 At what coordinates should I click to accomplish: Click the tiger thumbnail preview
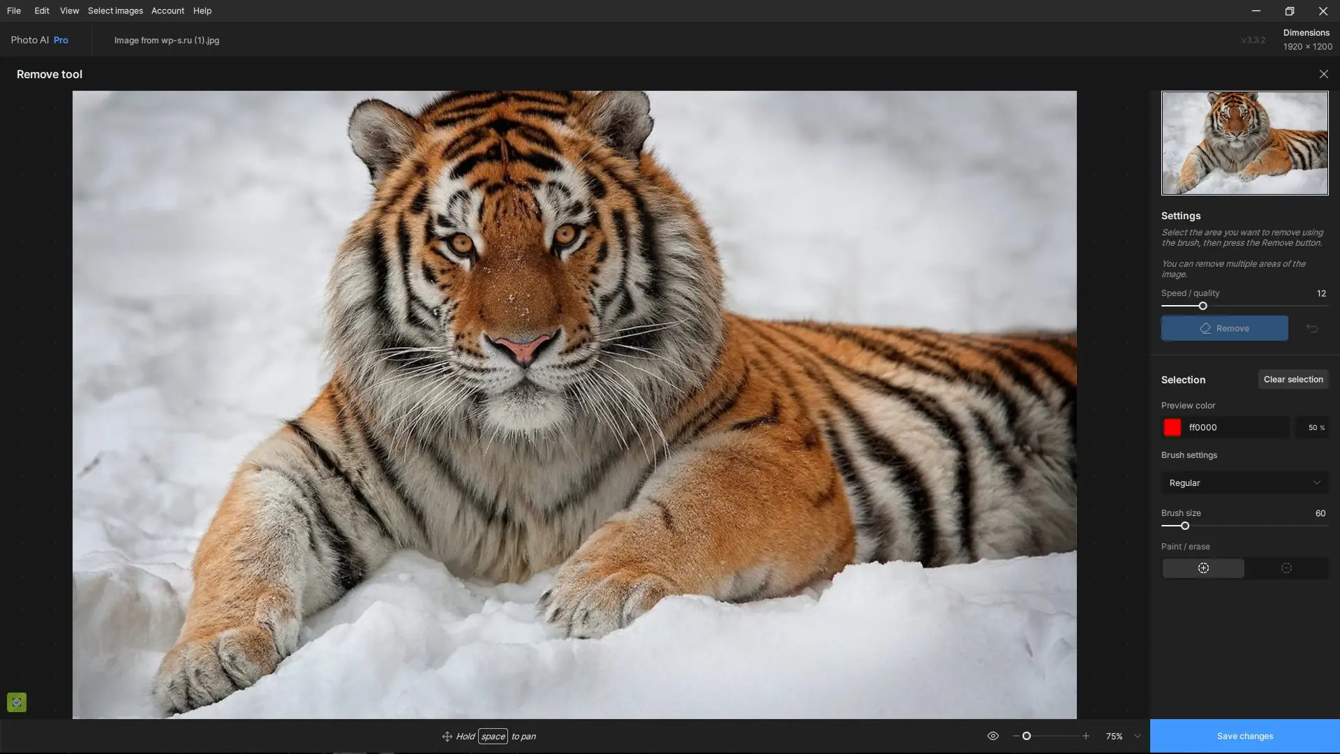click(1244, 143)
